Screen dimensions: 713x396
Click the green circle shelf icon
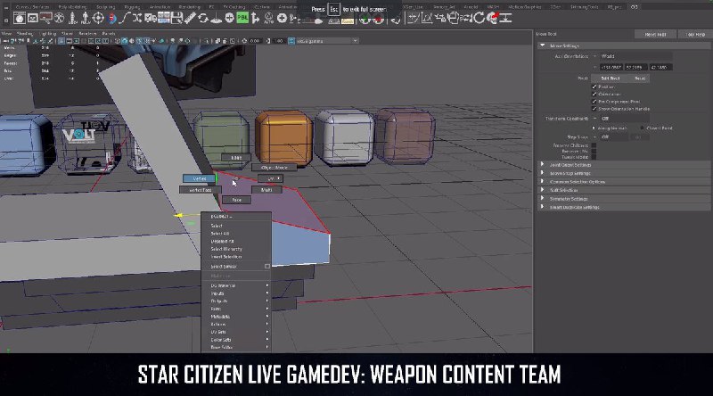[x=365, y=20]
